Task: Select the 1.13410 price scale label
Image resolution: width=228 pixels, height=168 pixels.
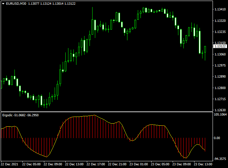Action: 220,9
